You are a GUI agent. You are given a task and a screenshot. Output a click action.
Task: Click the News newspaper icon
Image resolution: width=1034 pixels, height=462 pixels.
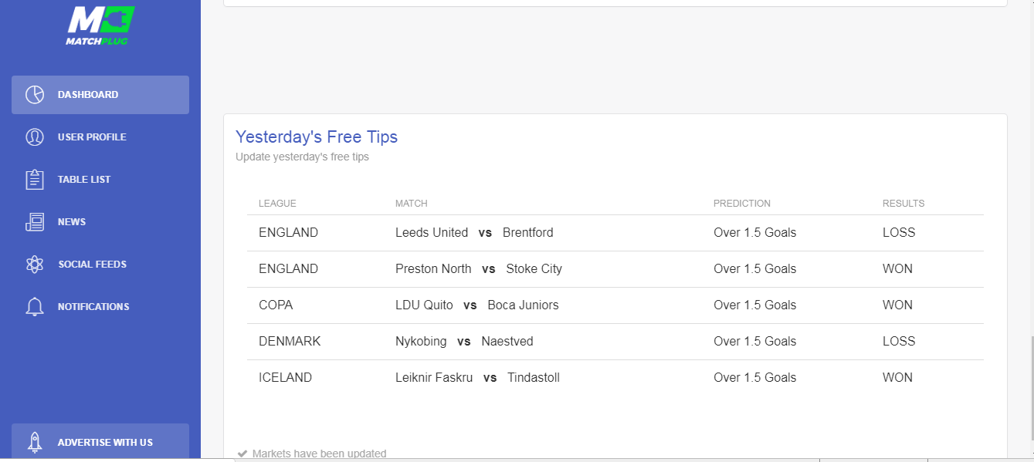35,222
